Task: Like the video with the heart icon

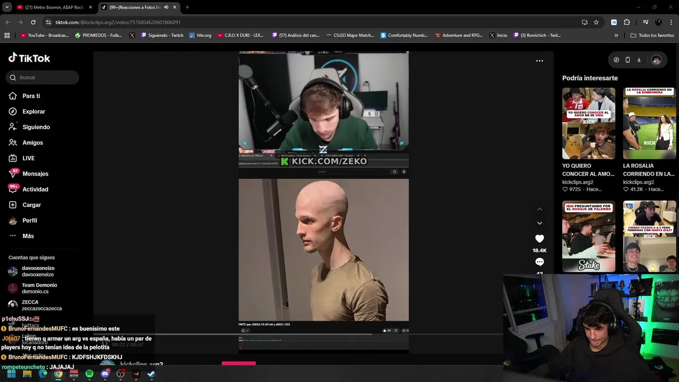Action: pyautogui.click(x=539, y=239)
